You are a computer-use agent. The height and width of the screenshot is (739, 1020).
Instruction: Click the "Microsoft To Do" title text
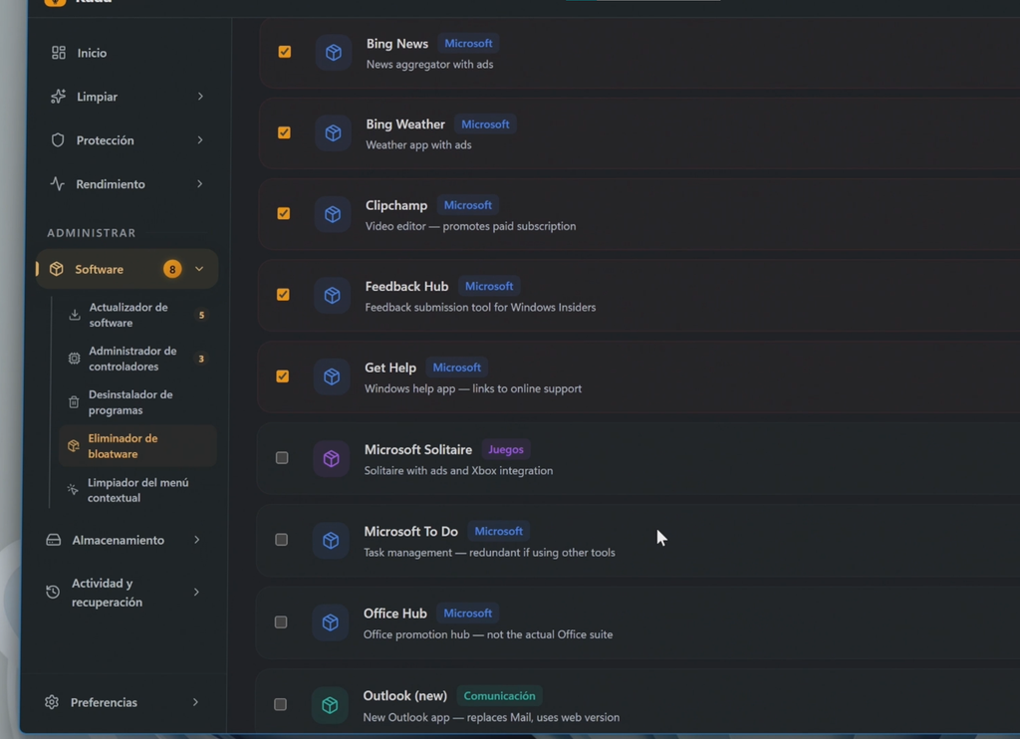pos(411,532)
